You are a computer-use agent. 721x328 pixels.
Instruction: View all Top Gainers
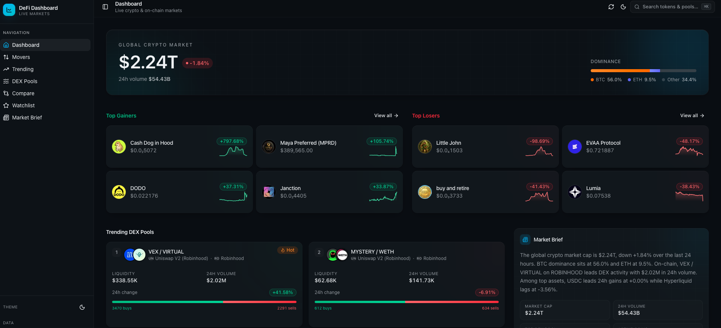pyautogui.click(x=386, y=116)
